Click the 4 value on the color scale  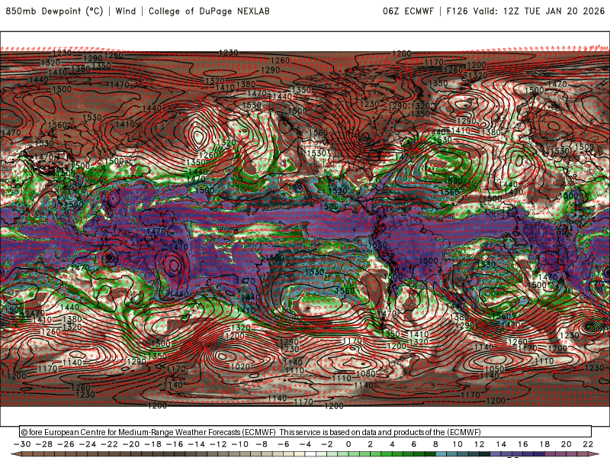pyautogui.click(x=392, y=444)
